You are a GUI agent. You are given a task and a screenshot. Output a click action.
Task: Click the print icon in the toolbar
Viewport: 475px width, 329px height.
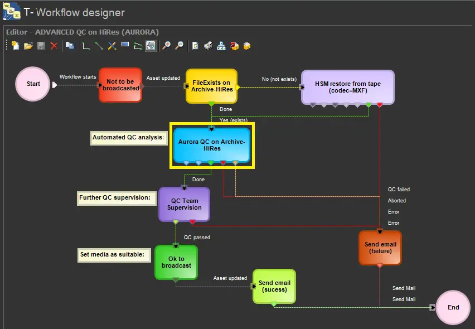(208, 46)
